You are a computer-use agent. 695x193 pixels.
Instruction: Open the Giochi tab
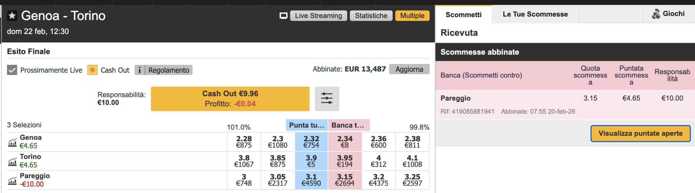[x=668, y=14]
